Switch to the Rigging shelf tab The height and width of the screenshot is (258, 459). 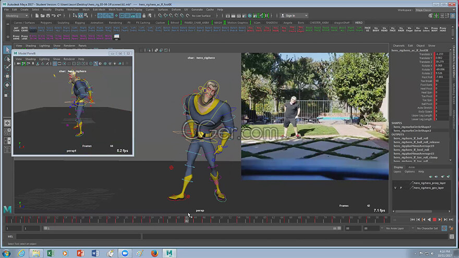(80, 22)
